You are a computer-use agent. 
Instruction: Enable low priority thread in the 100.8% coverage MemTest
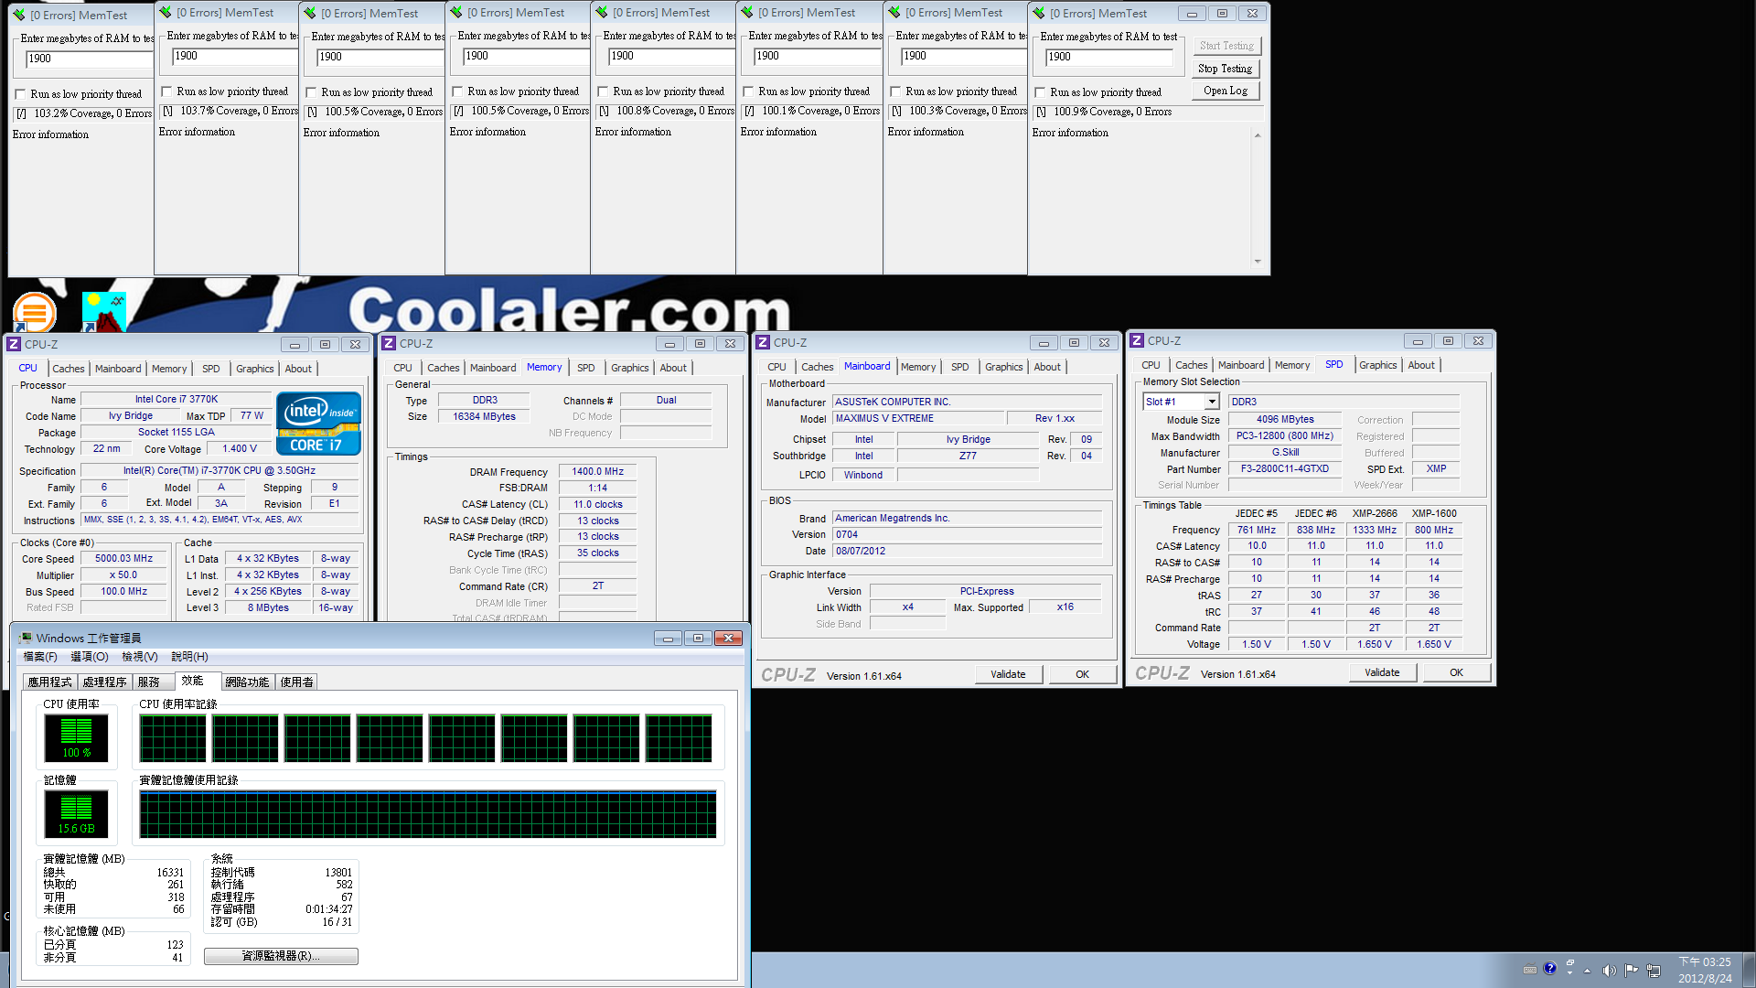click(603, 91)
